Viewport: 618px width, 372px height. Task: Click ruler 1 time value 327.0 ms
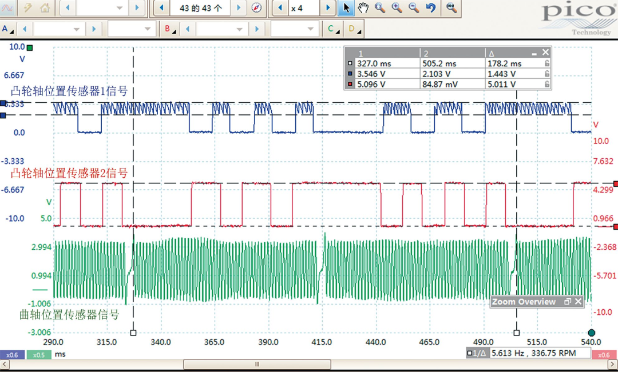point(374,63)
